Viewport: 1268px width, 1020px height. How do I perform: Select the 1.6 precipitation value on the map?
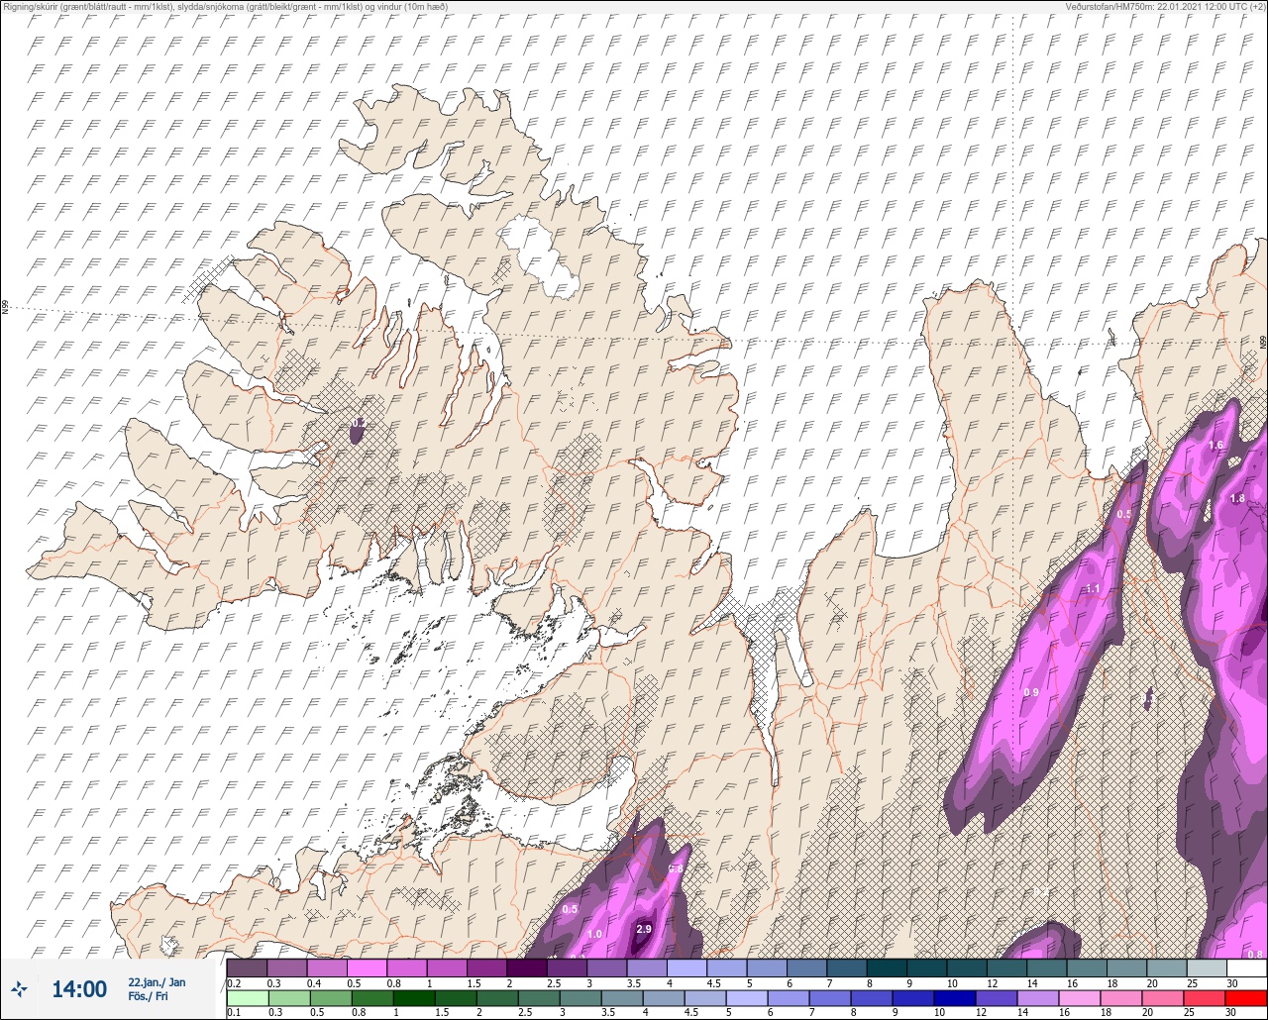point(1216,446)
